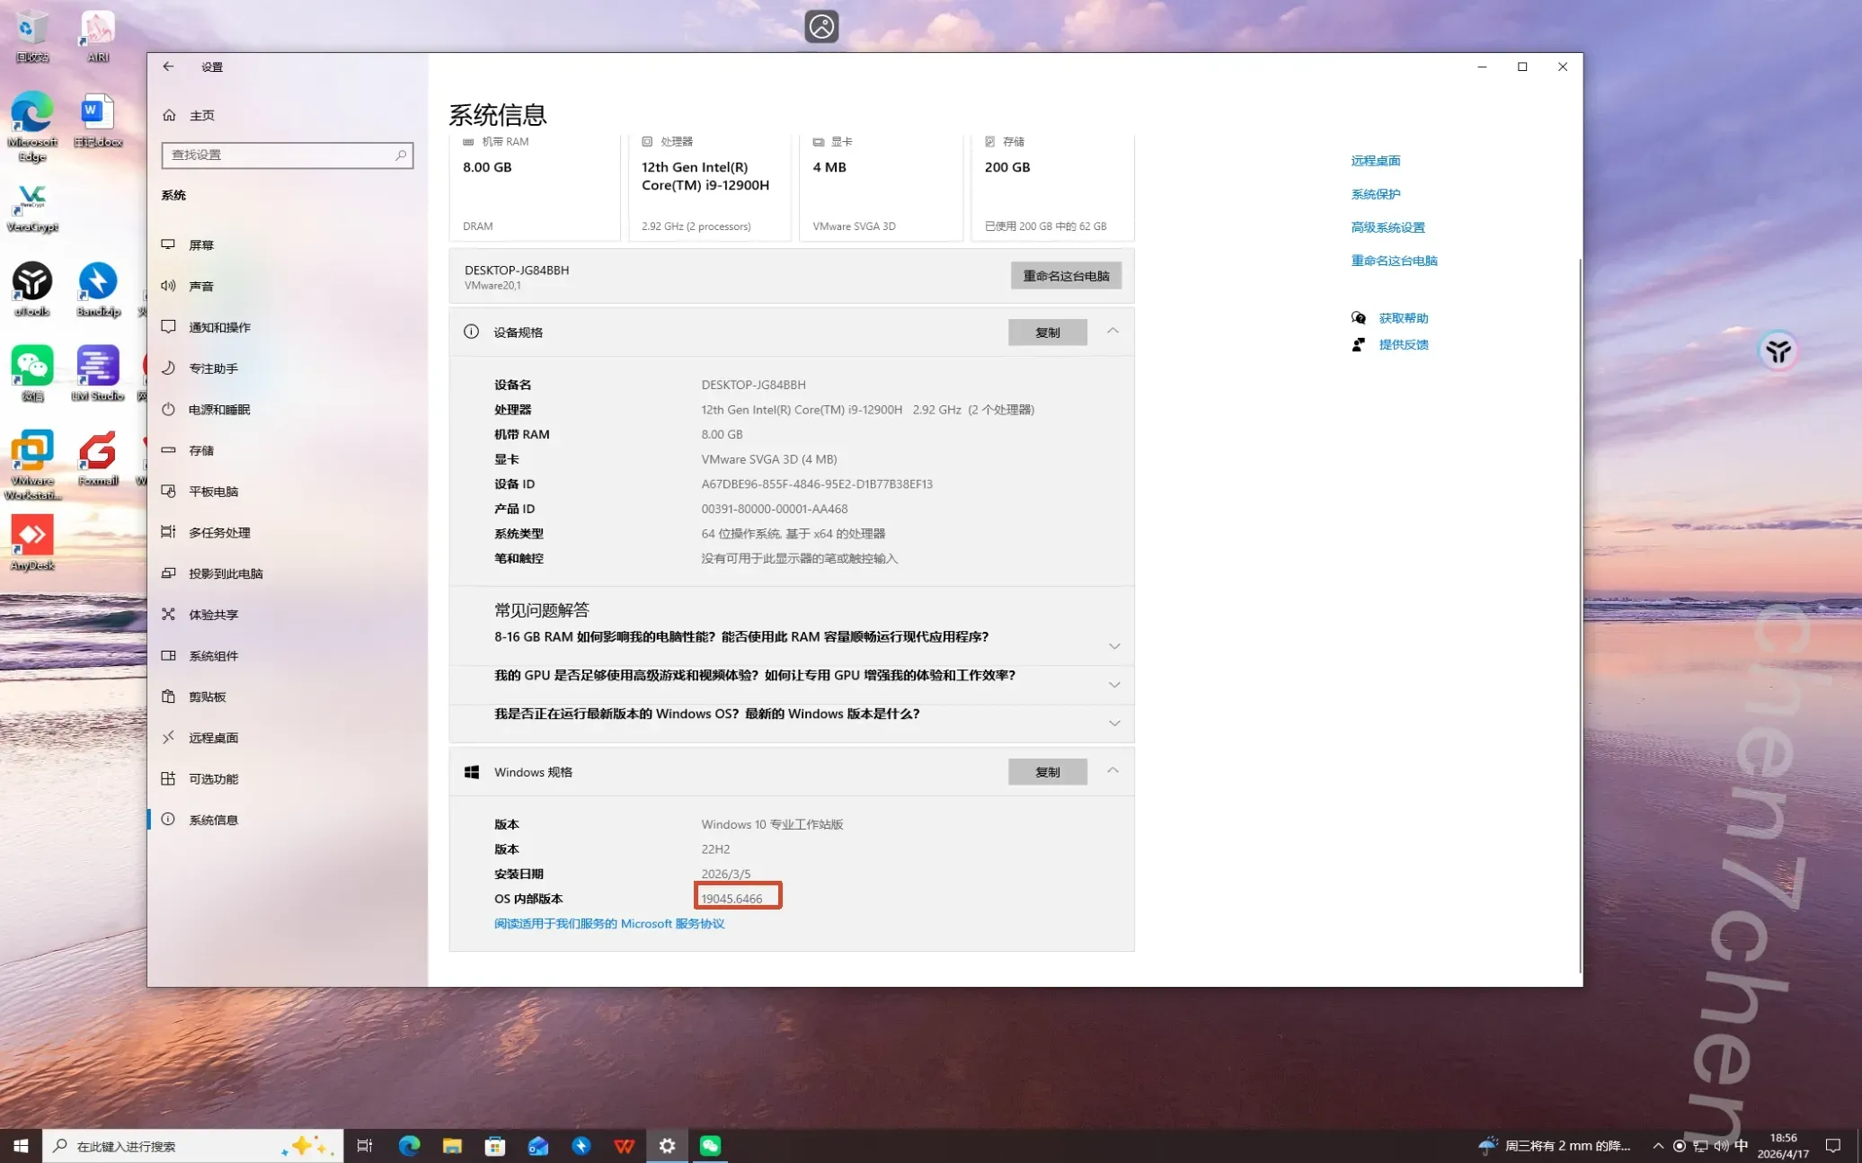
Task: Select 存储 in the sidebar
Action: coord(201,450)
